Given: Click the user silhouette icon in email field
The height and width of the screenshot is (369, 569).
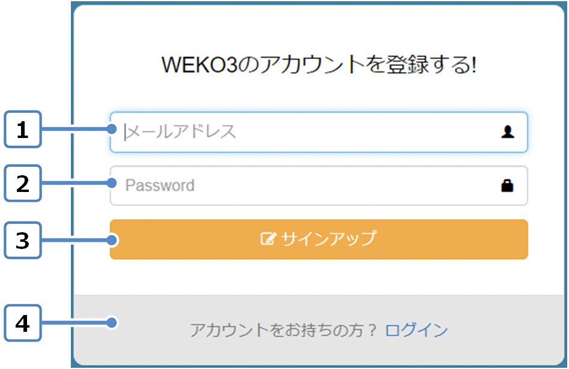Looking at the screenshot, I should tap(508, 133).
